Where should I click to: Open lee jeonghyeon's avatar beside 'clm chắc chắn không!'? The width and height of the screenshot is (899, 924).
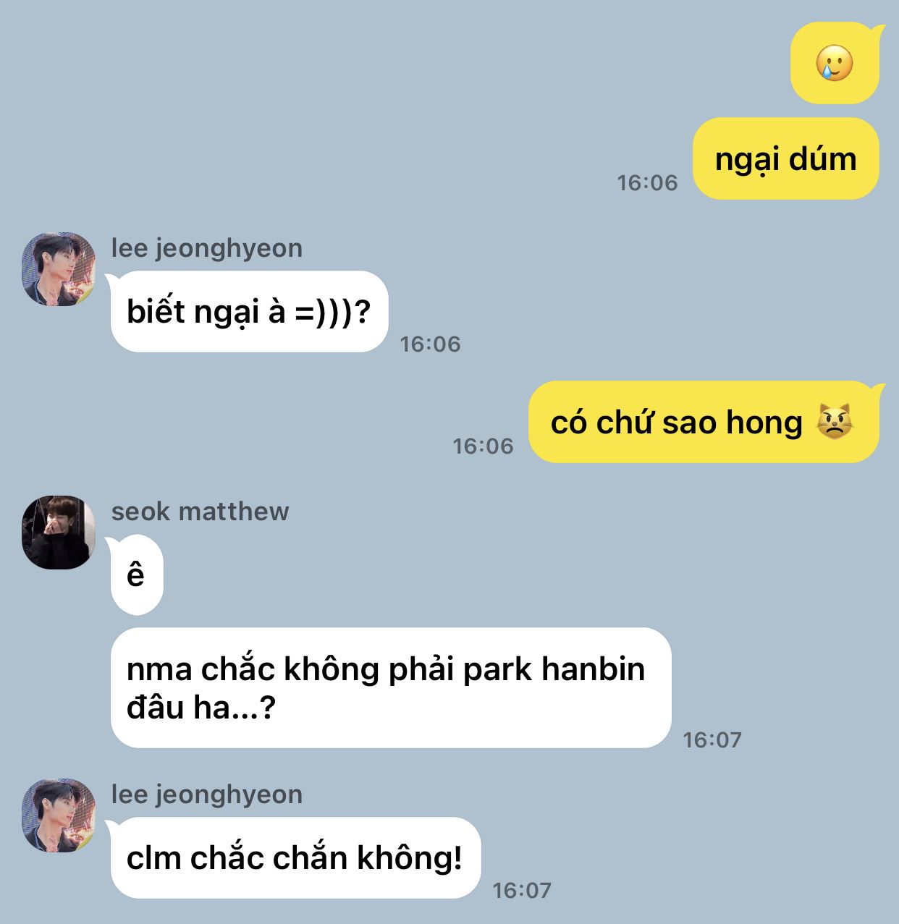59,815
